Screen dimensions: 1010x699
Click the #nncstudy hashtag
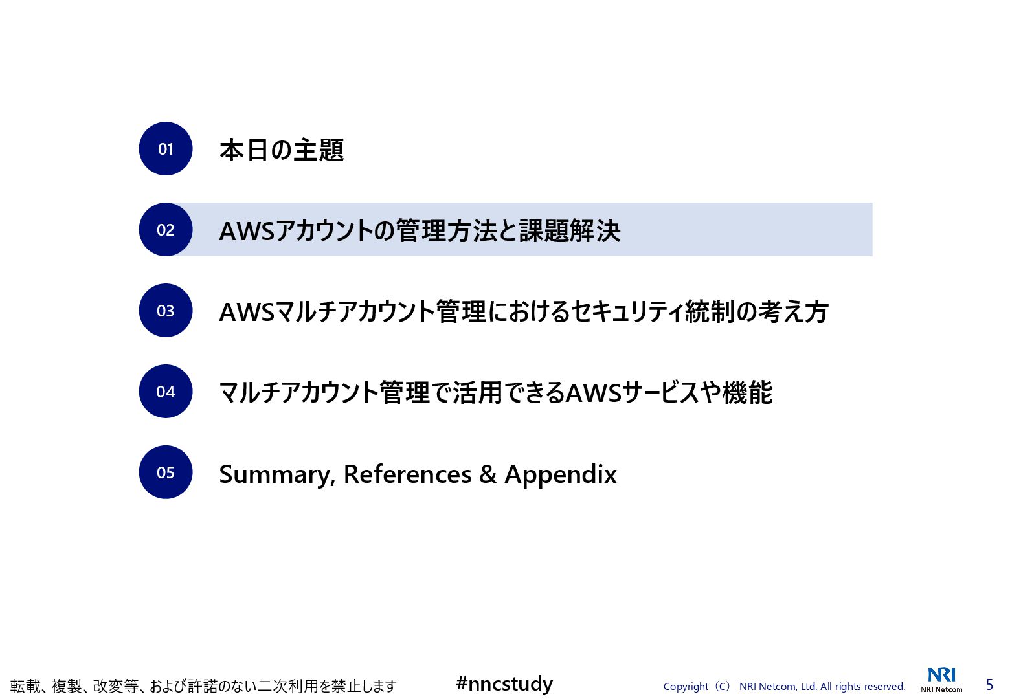coord(504,683)
